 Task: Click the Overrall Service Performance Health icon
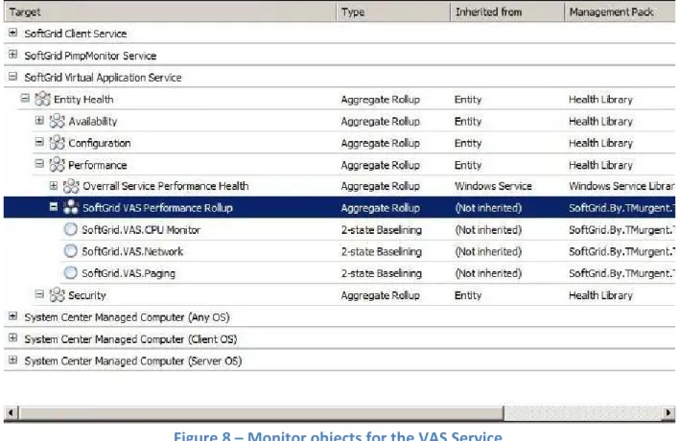71,186
